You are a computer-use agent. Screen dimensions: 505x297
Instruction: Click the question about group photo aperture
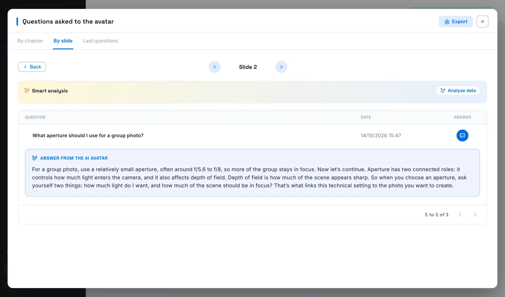88,135
